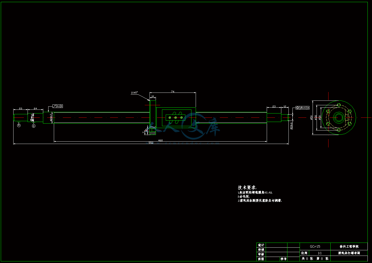Screen dimensions: 372x263
Task: Click requirement line 2 去毛刺
Action: [x=244, y=196]
